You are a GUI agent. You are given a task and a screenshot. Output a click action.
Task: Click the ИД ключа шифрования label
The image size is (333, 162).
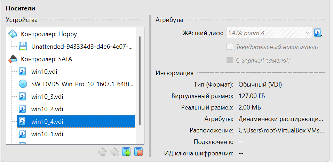(199, 153)
